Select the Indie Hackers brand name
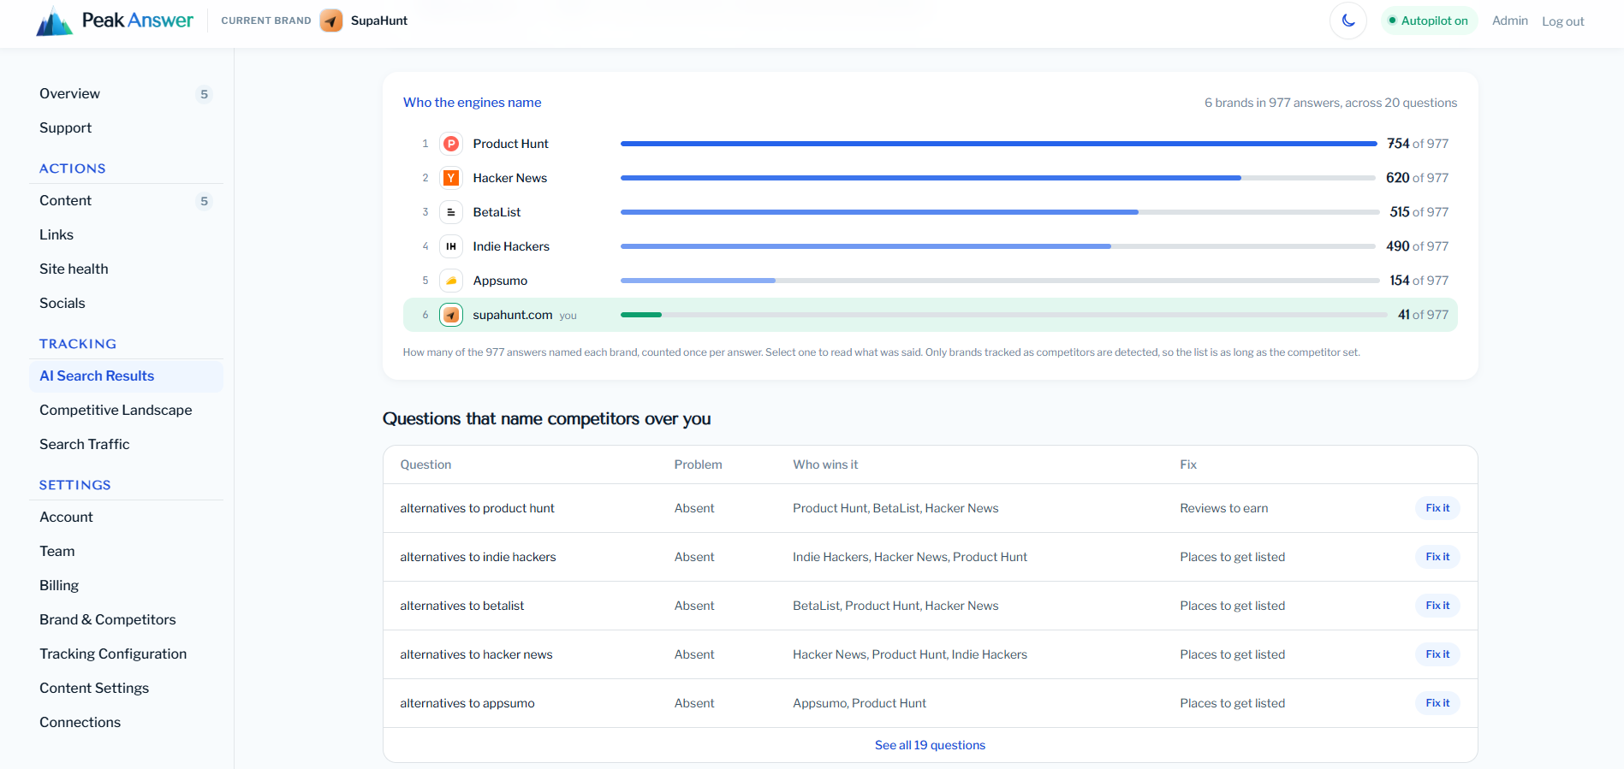 click(511, 246)
